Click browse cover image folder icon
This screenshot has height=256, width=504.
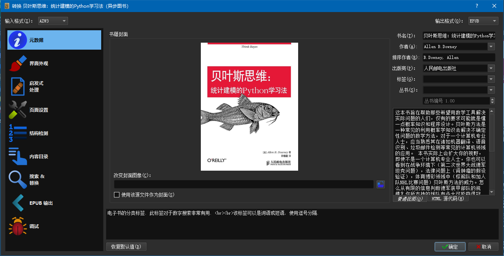381,184
